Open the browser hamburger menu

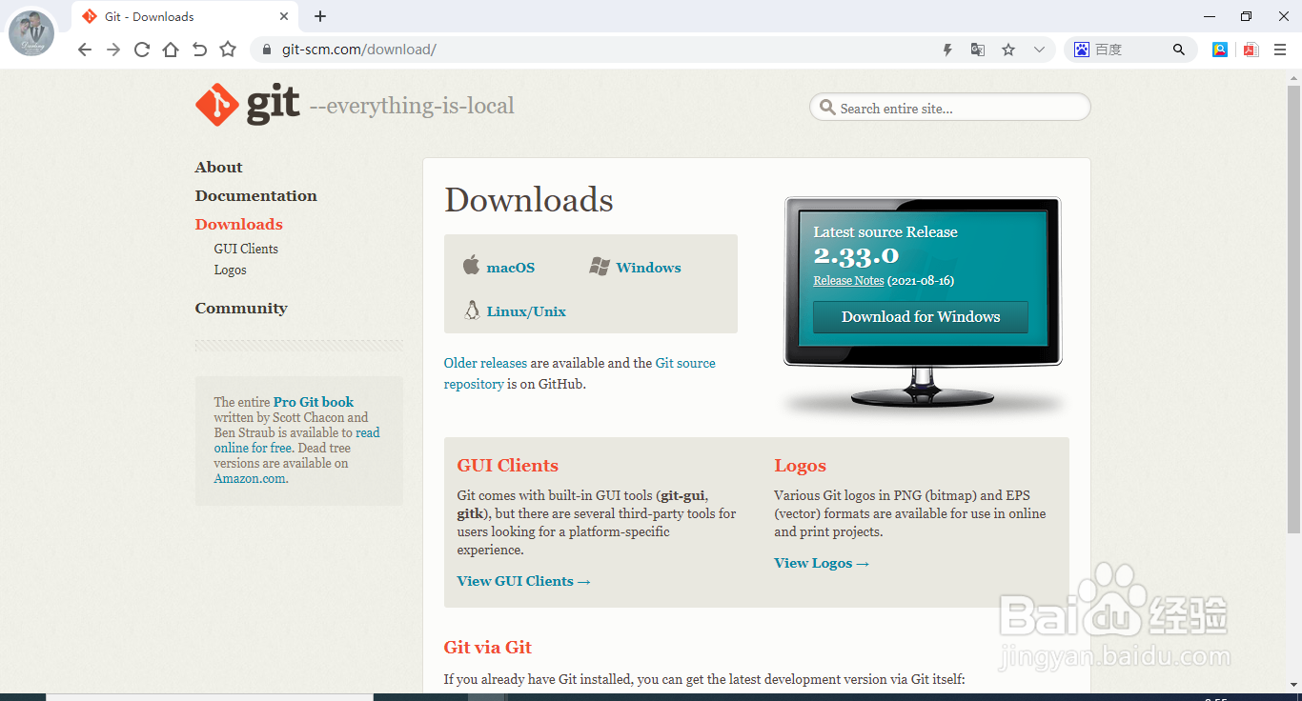1280,49
